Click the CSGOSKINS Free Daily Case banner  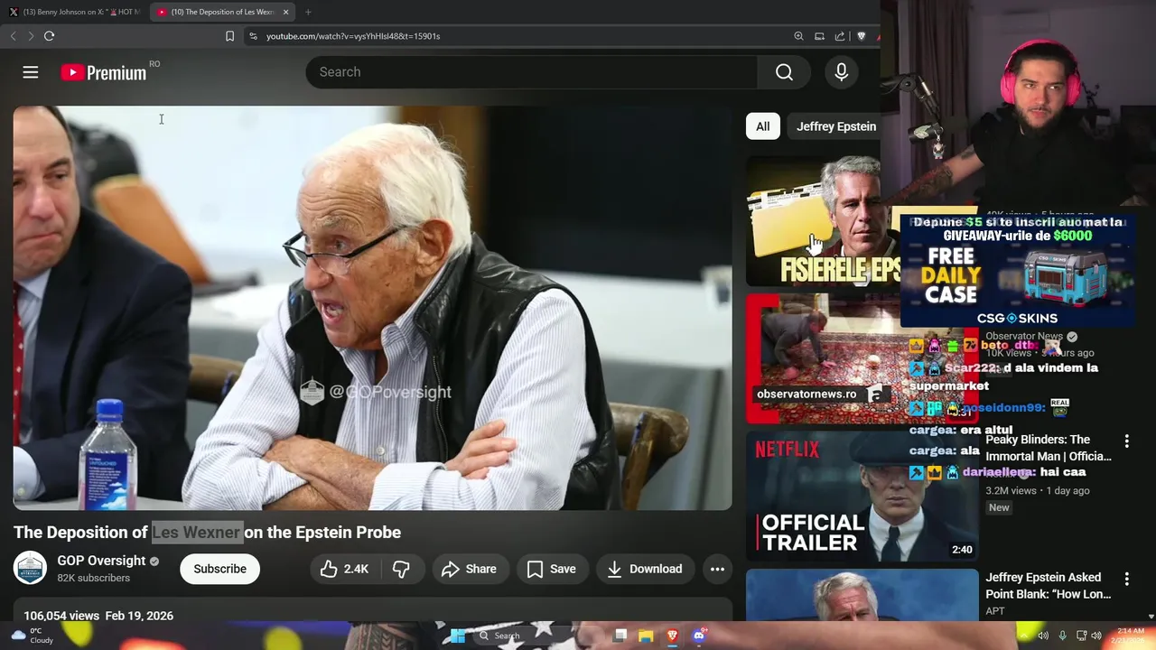1018,271
